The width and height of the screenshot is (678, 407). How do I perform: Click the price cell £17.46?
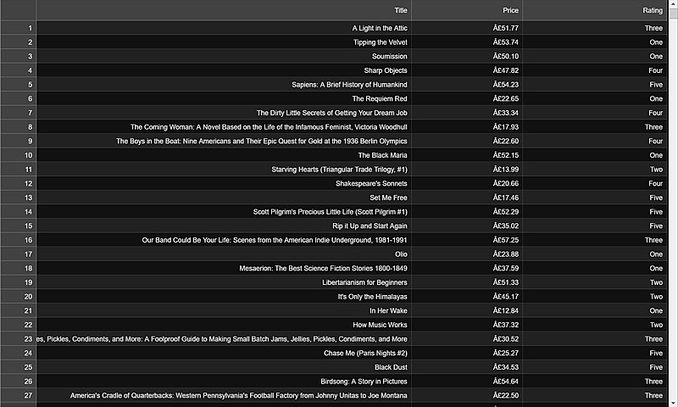coord(467,198)
